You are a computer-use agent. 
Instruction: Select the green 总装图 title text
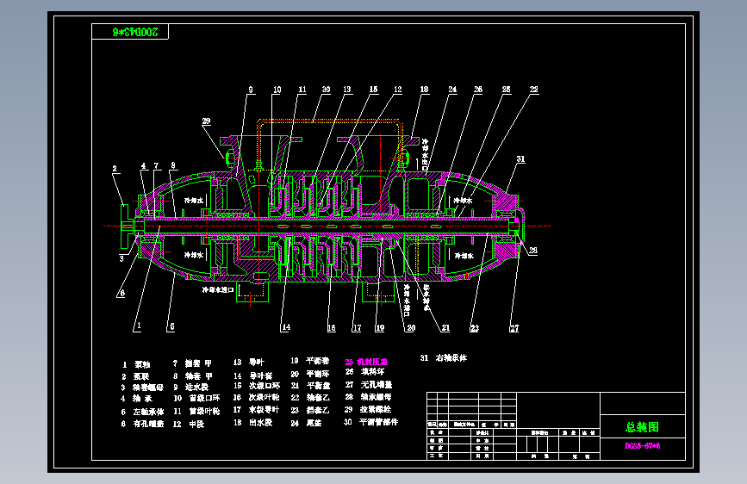[x=642, y=427]
